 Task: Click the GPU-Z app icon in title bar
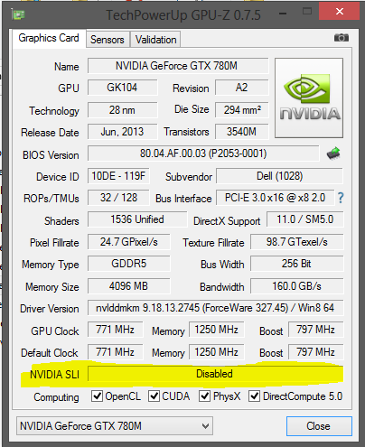point(18,14)
